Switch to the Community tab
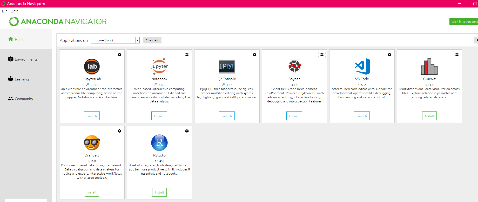This screenshot has height=202, width=478. (x=26, y=99)
